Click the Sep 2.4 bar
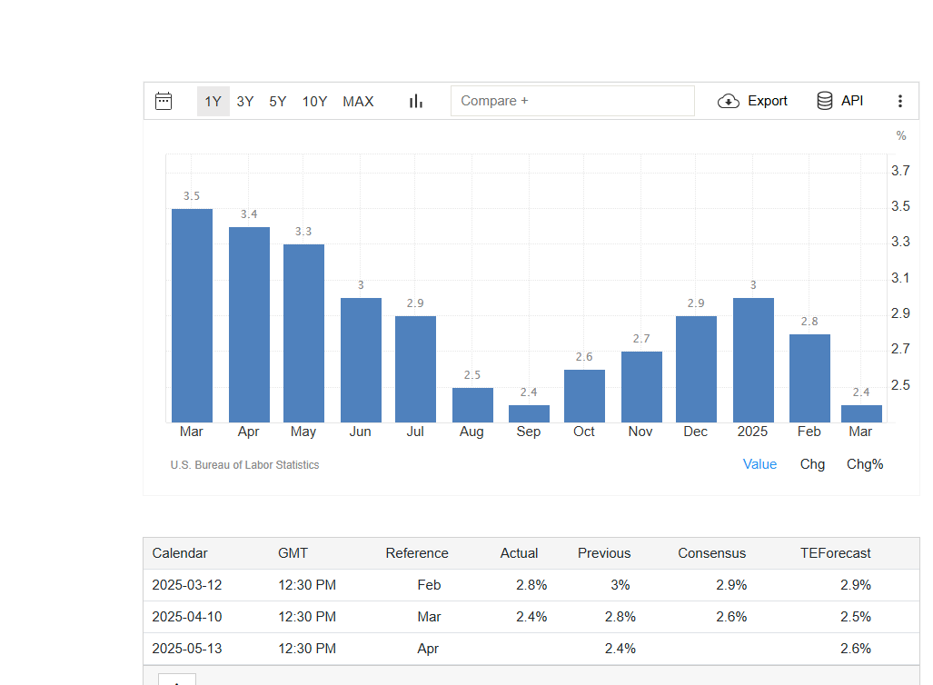The image size is (933, 685). 529,413
